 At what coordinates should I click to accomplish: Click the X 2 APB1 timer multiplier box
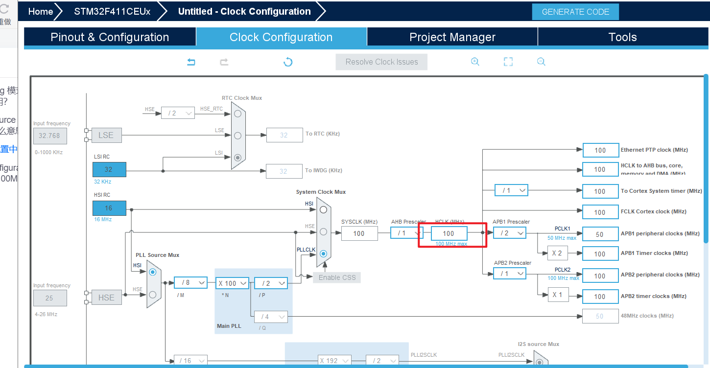coord(558,253)
